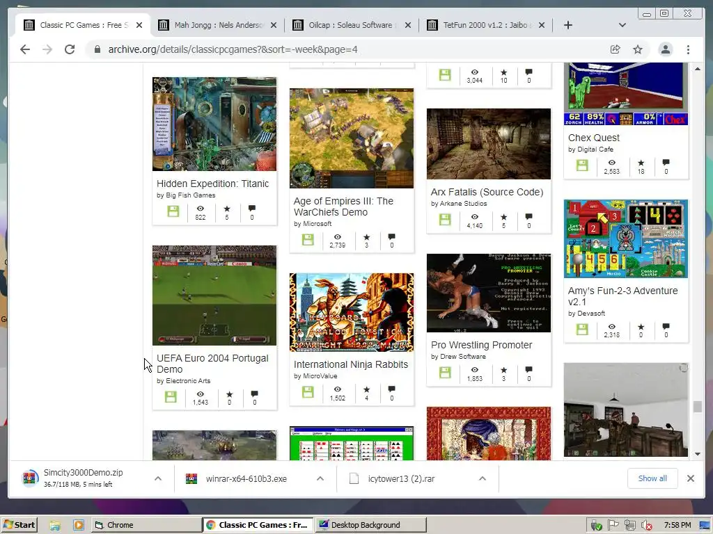Share this page via toolbar share icon
The image size is (713, 534).
pos(616,49)
